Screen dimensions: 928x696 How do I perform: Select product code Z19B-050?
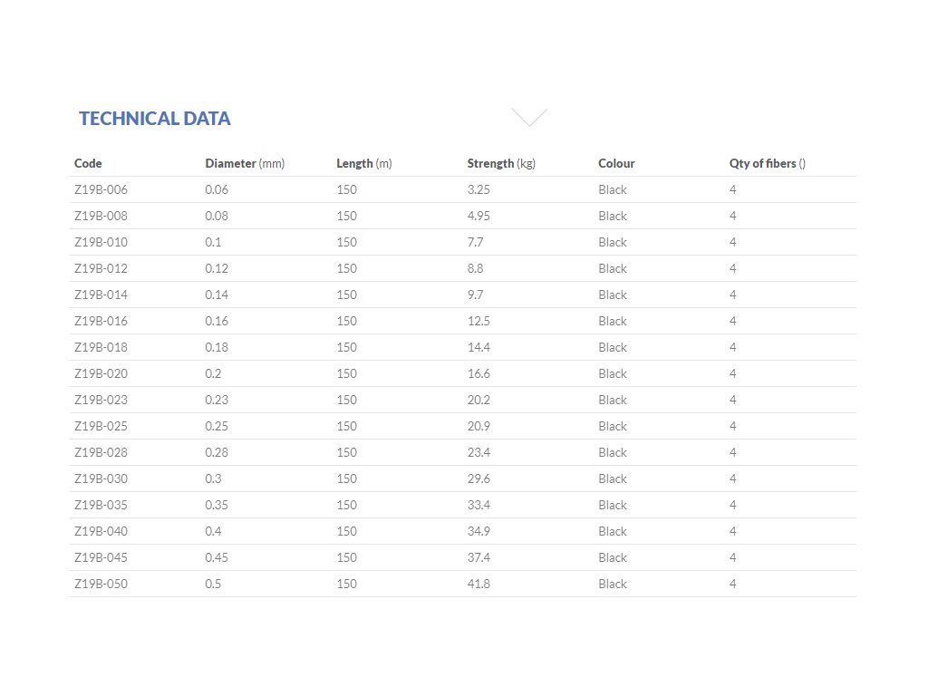point(101,585)
